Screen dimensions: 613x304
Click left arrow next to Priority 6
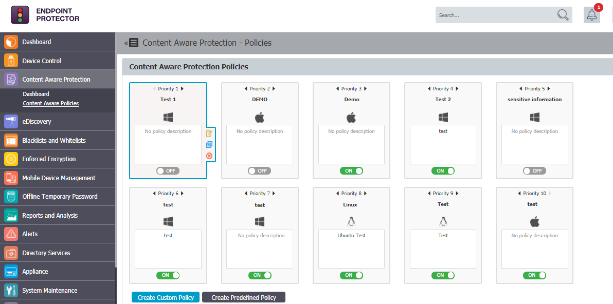tap(154, 194)
